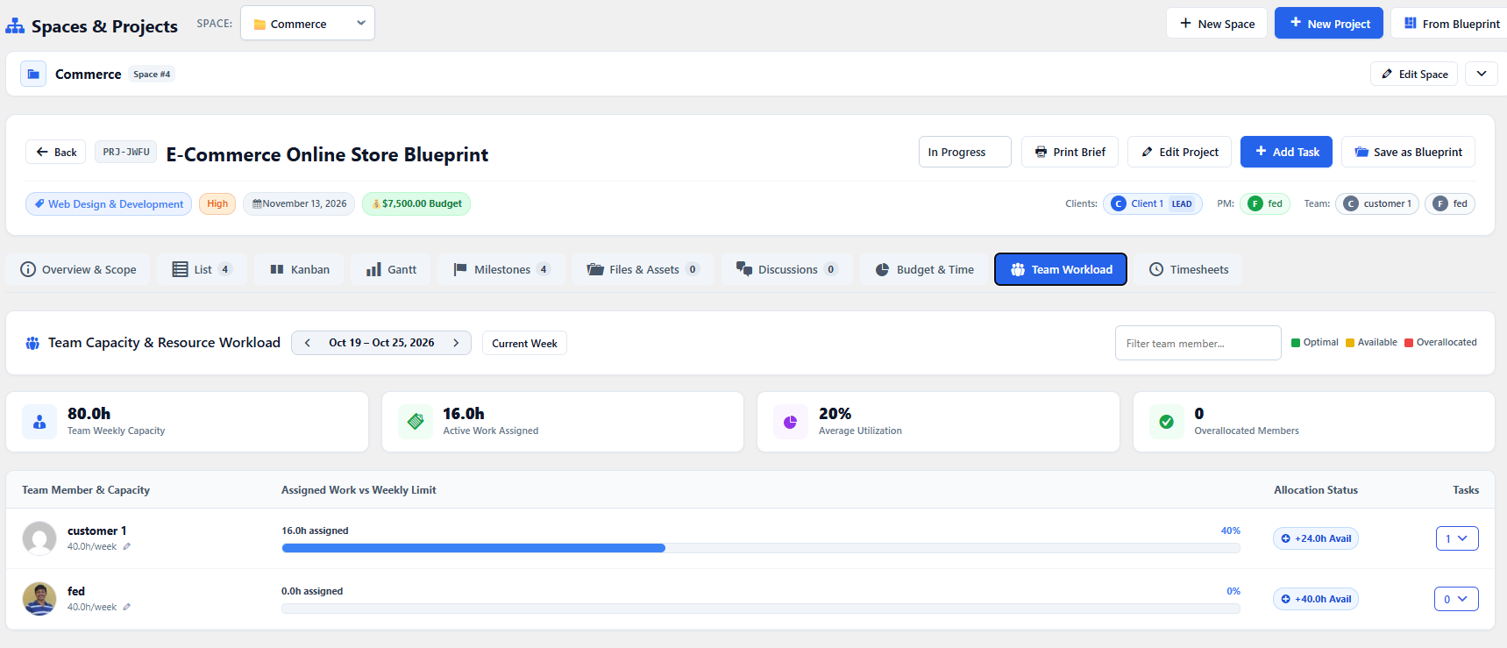Click the Edit Project button
Image resolution: width=1507 pixels, height=648 pixels.
pos(1179,152)
